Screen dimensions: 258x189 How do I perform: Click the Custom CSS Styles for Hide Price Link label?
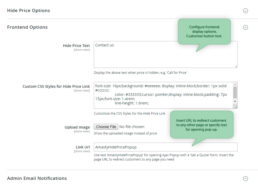pos(56,86)
